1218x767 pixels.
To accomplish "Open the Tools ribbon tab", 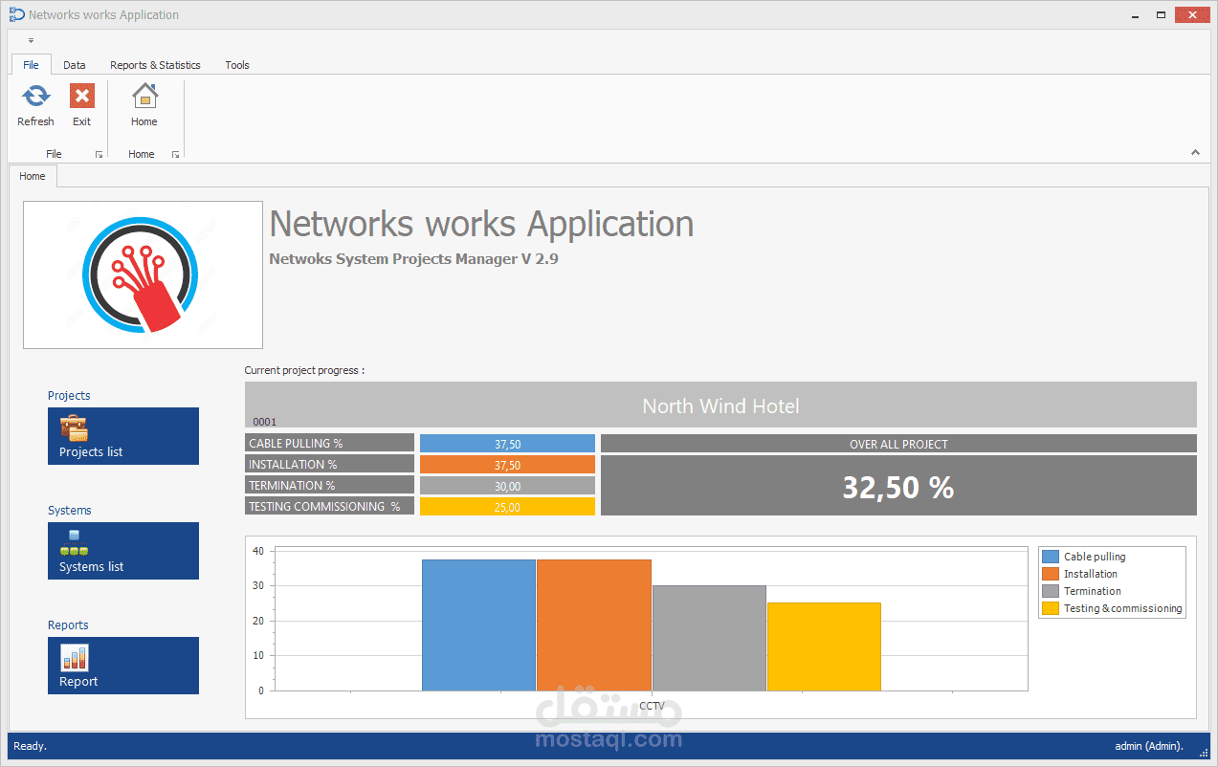I will [x=237, y=65].
